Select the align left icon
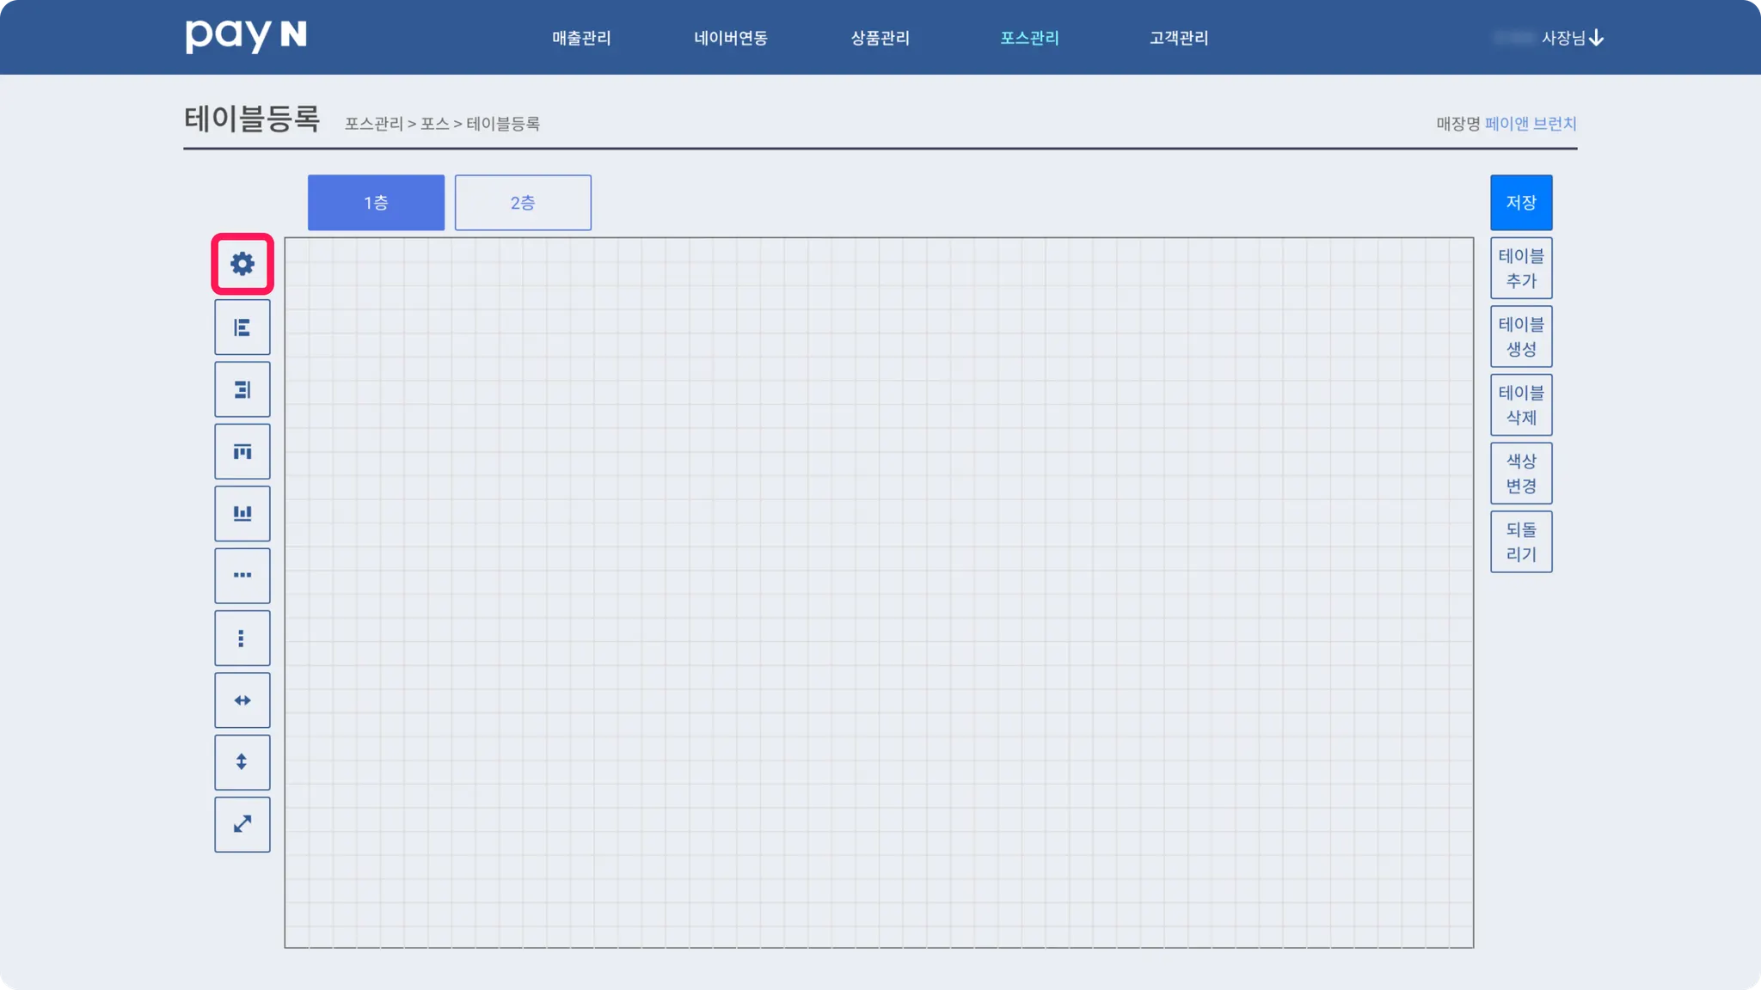This screenshot has height=990, width=1761. pyautogui.click(x=242, y=327)
